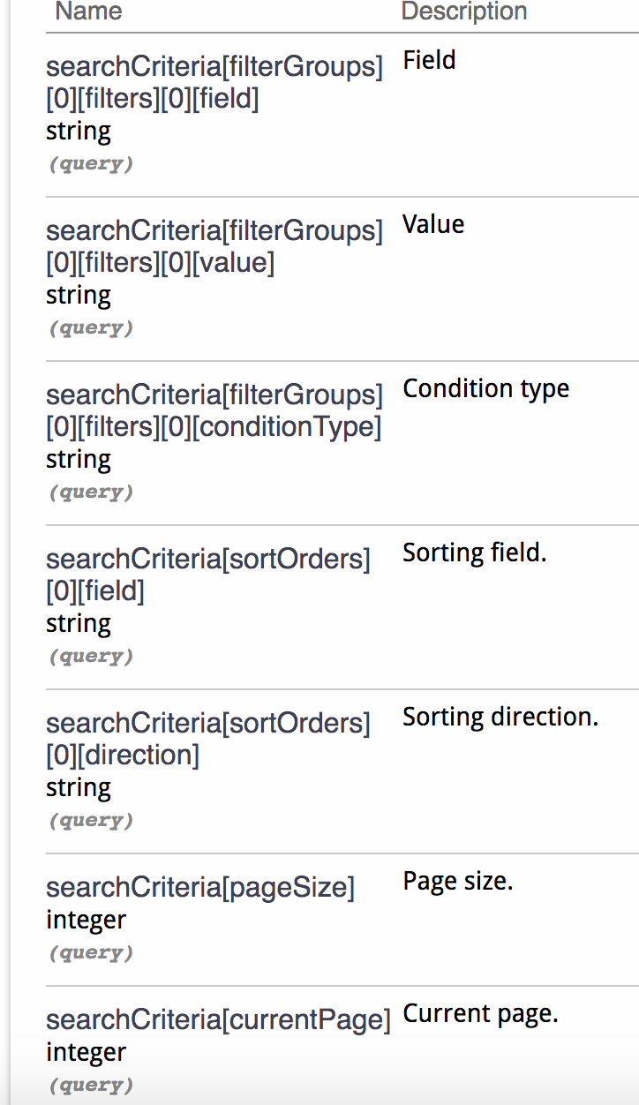Click the 'Value' description text

coord(433,224)
